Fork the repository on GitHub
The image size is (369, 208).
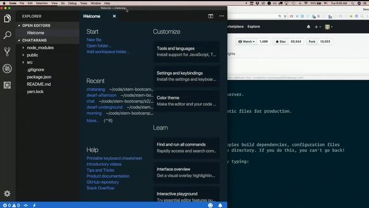312,42
